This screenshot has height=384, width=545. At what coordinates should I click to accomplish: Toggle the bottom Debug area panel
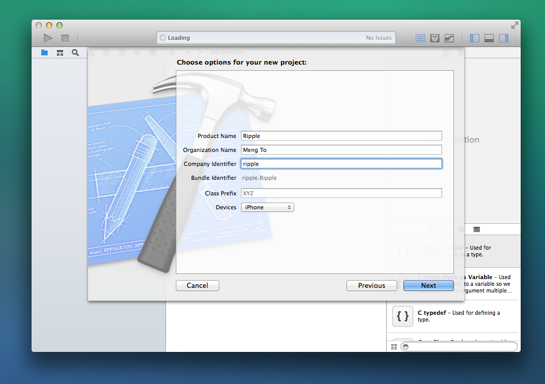pos(489,38)
